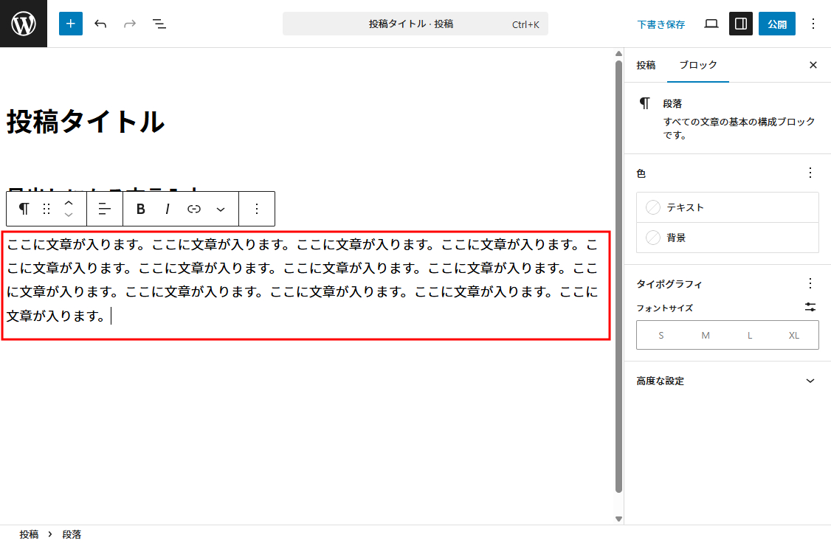This screenshot has height=543, width=831.
Task: Open the command palette search bar
Action: tap(415, 24)
